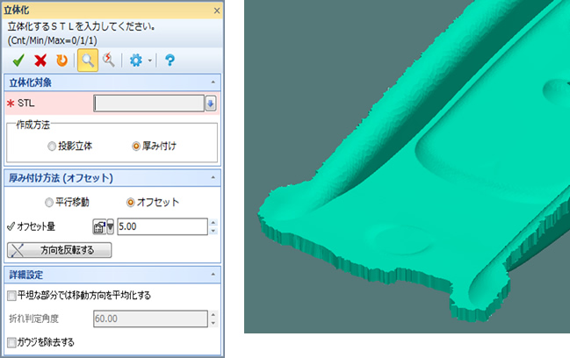Collapse the 詳細設定 section
The width and height of the screenshot is (570, 358).
click(213, 275)
